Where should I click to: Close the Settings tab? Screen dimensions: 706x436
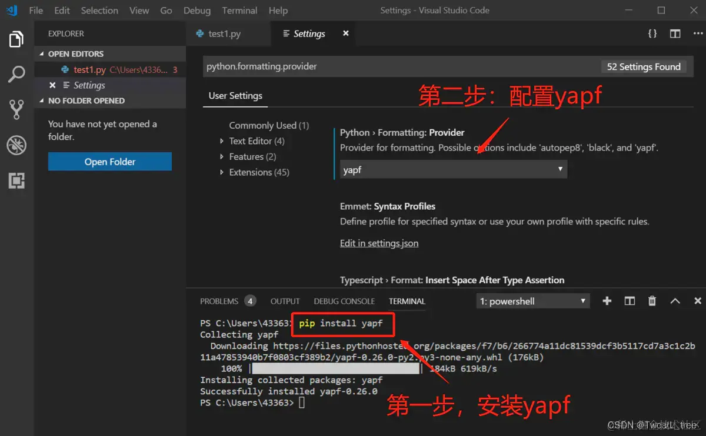(x=346, y=33)
